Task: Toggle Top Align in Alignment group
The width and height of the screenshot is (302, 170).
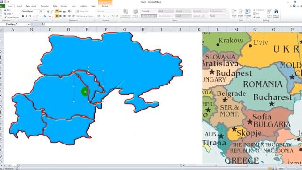Action: tap(57, 11)
